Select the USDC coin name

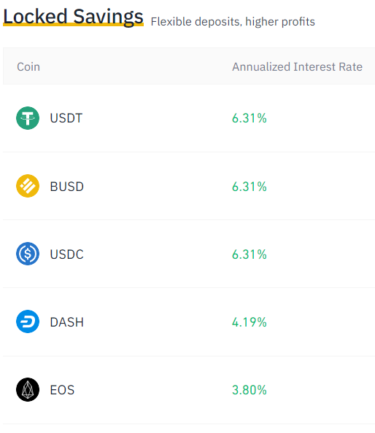(x=66, y=254)
